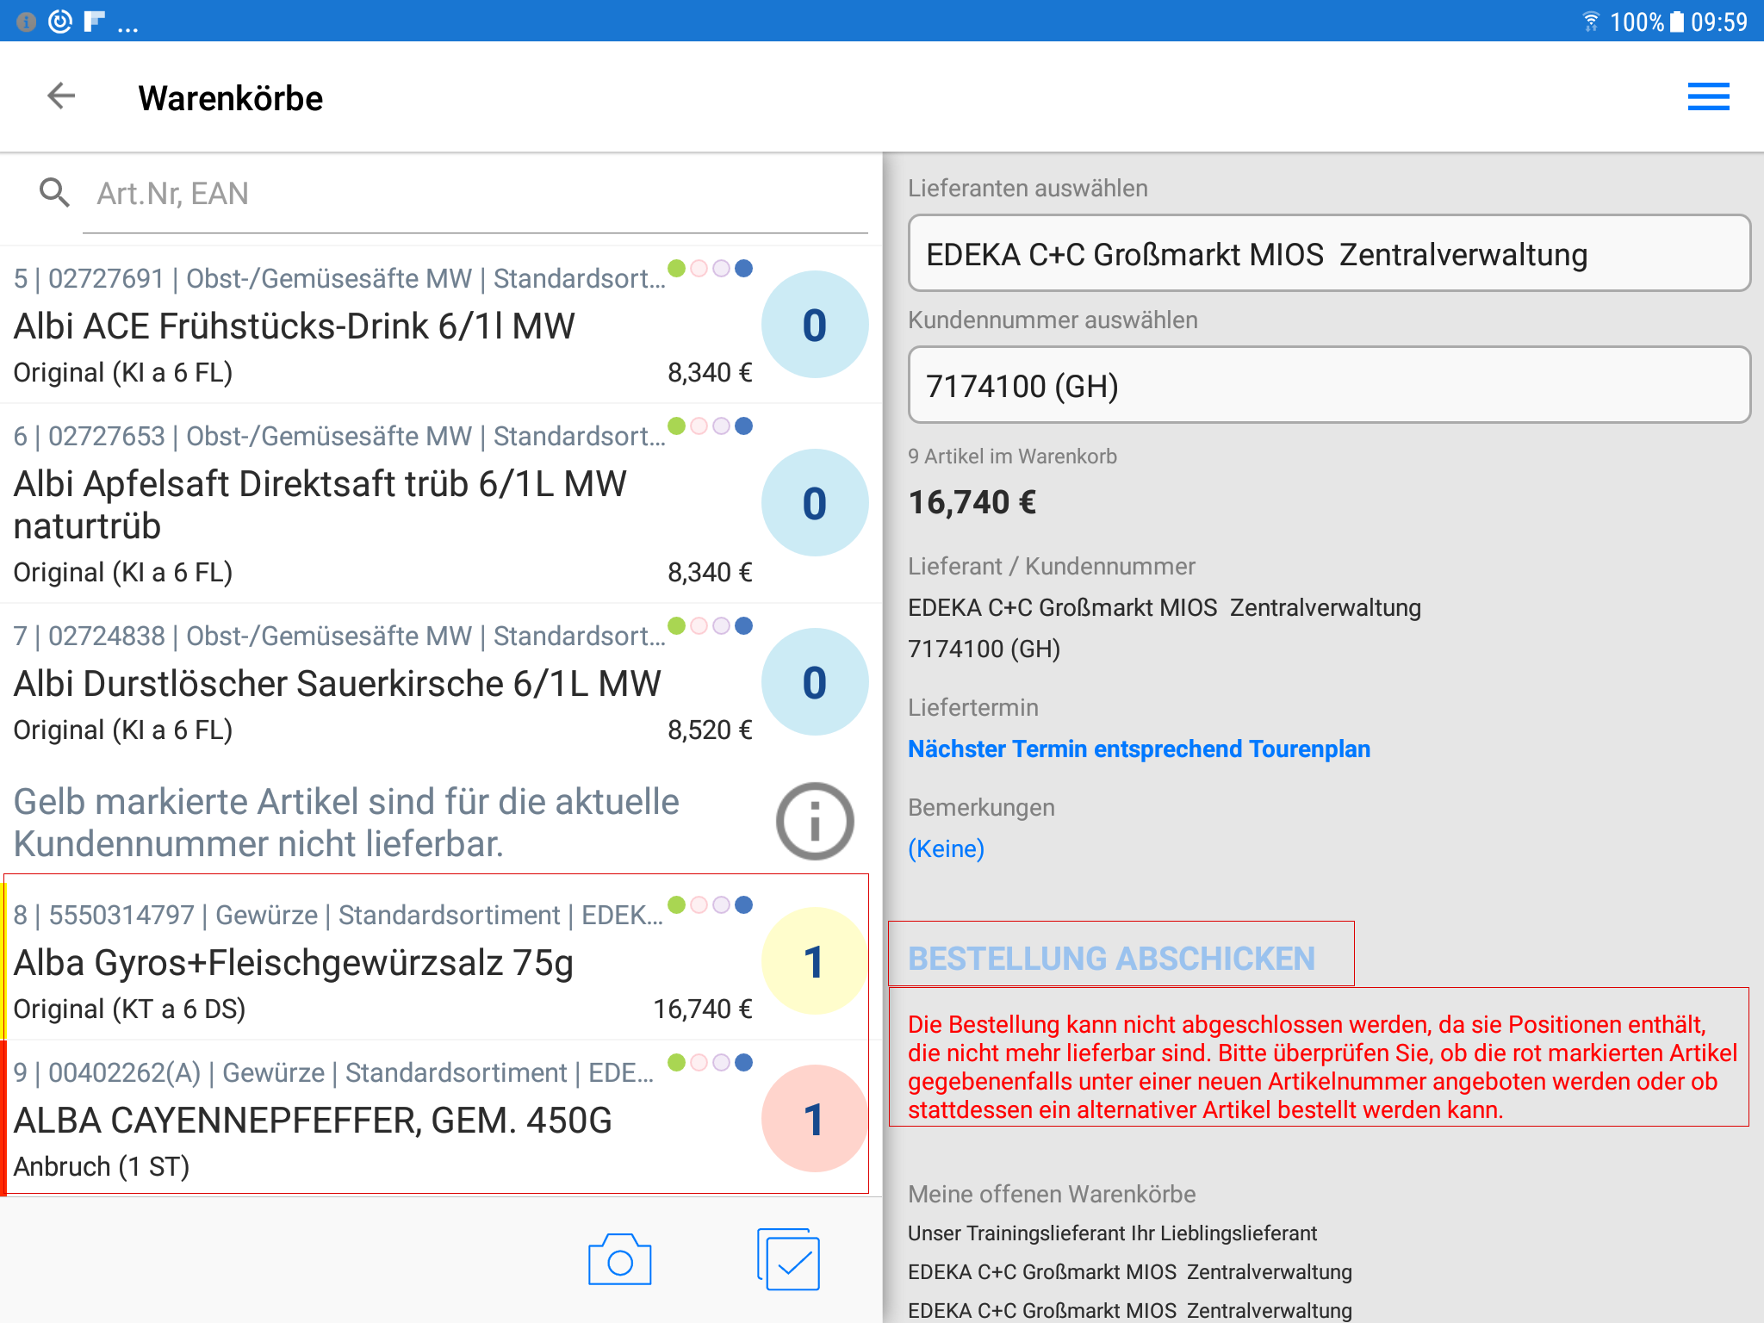The image size is (1764, 1323).
Task: Tap red quantity circle for ALBA CAYENNEPFEFFER
Action: [x=814, y=1119]
